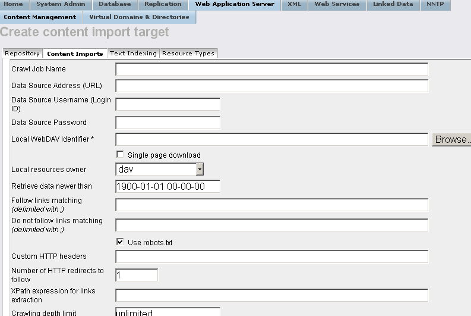Open the Text Indexing tab
The image size is (471, 316).
point(133,54)
